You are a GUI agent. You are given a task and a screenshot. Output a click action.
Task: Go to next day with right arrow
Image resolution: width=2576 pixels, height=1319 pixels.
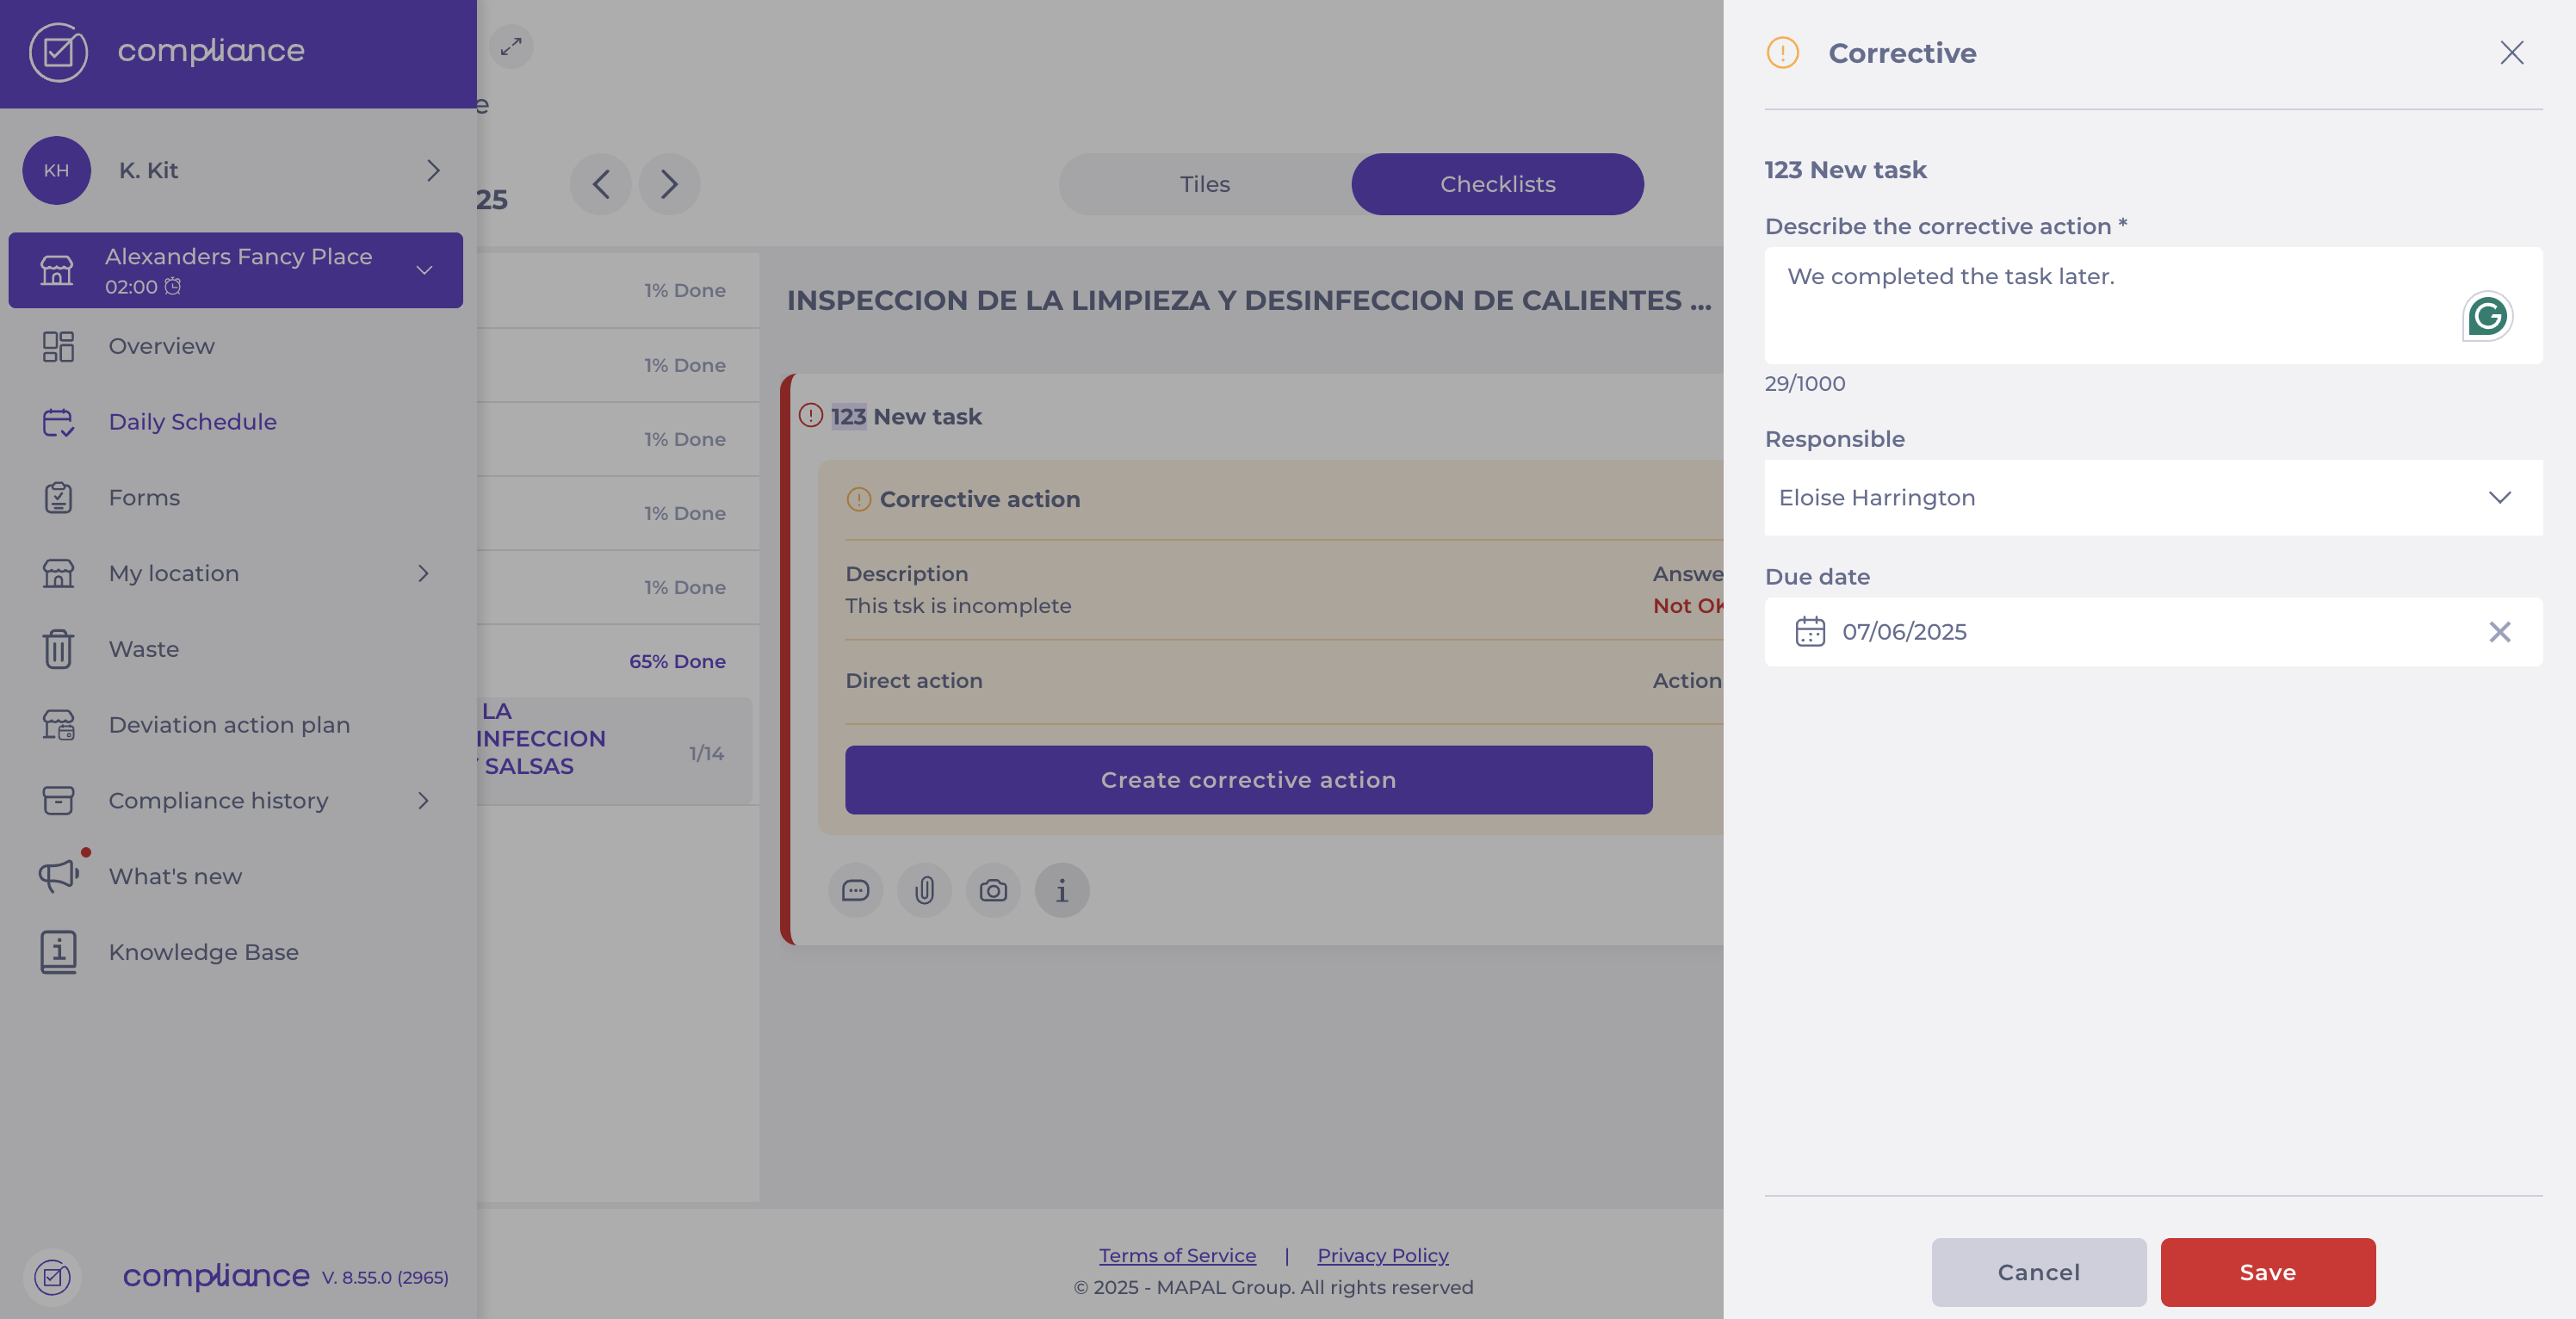pyautogui.click(x=669, y=184)
